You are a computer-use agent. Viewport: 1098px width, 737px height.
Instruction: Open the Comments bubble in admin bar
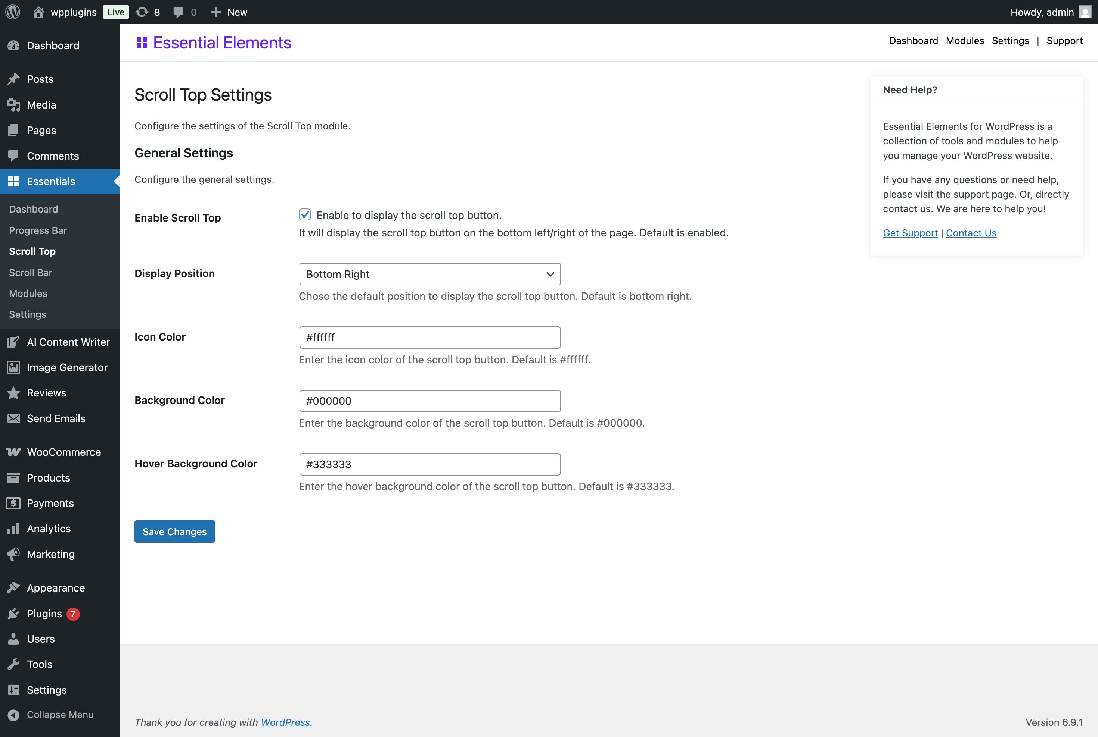point(179,12)
